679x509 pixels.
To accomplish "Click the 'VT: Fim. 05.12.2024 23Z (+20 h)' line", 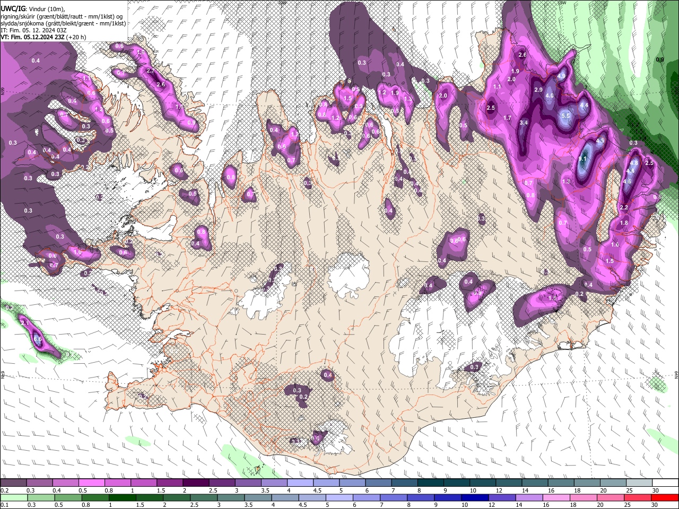I will click(43, 37).
